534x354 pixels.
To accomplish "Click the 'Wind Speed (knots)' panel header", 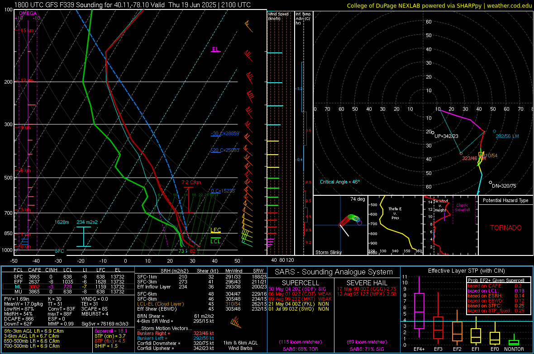I will 278,16.
